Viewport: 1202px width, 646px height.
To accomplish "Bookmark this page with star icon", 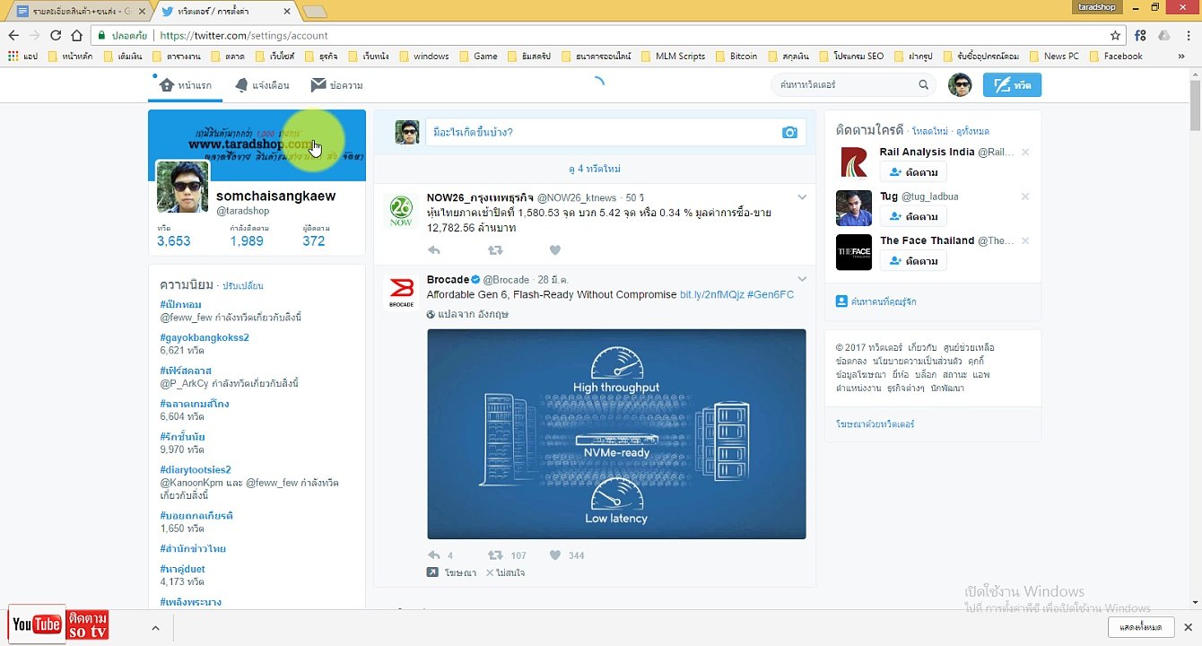I will pos(1115,35).
